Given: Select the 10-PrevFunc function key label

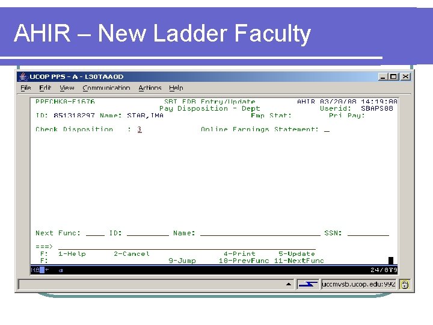Looking at the screenshot, I should coord(244,261).
